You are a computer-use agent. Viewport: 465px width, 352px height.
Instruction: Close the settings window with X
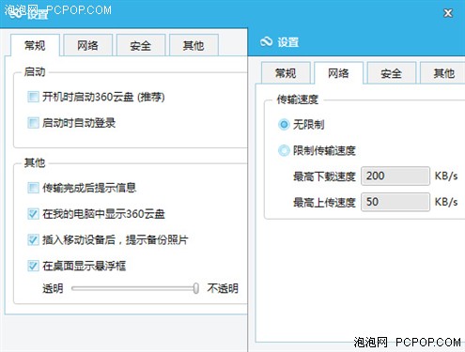click(x=448, y=13)
